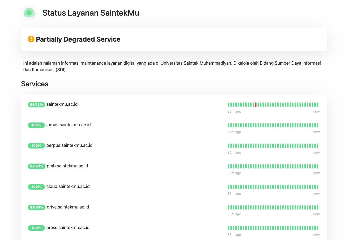
Task: Click the 100% badge beside cloud.saintekmu.ac.id
Action: coord(36,187)
